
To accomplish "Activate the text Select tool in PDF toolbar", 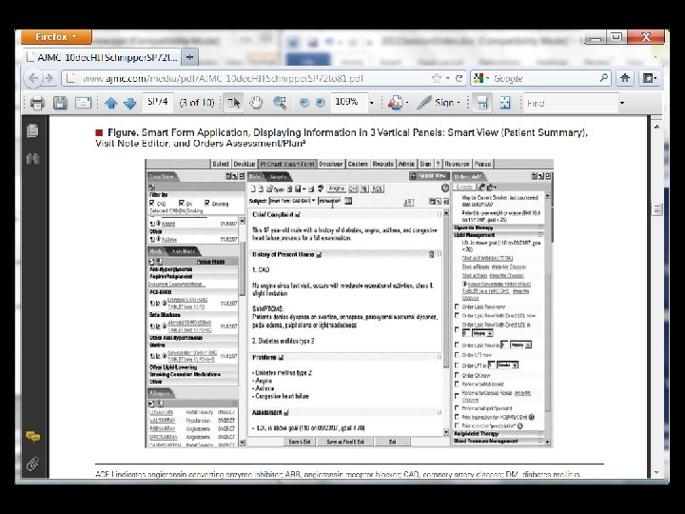I will [234, 103].
